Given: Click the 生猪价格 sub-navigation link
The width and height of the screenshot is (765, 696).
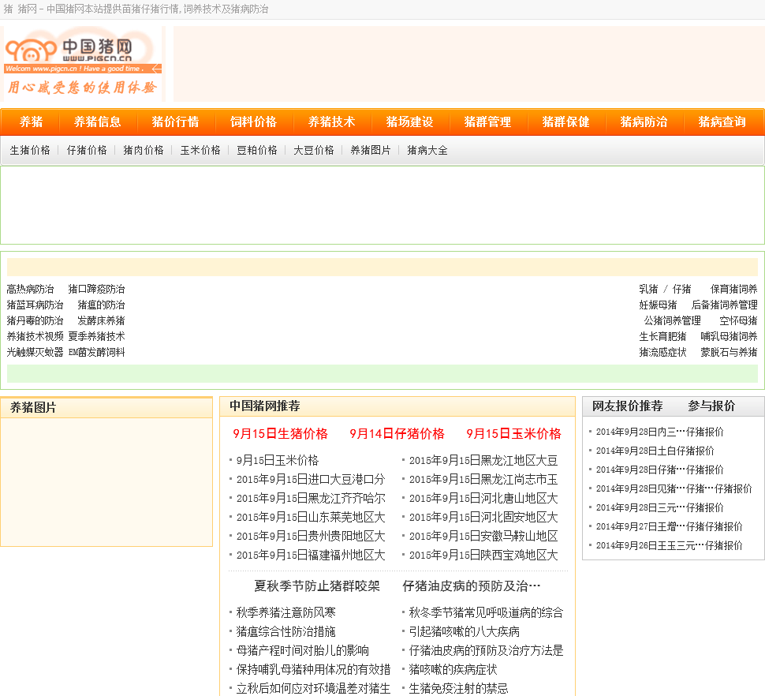Looking at the screenshot, I should [x=30, y=151].
